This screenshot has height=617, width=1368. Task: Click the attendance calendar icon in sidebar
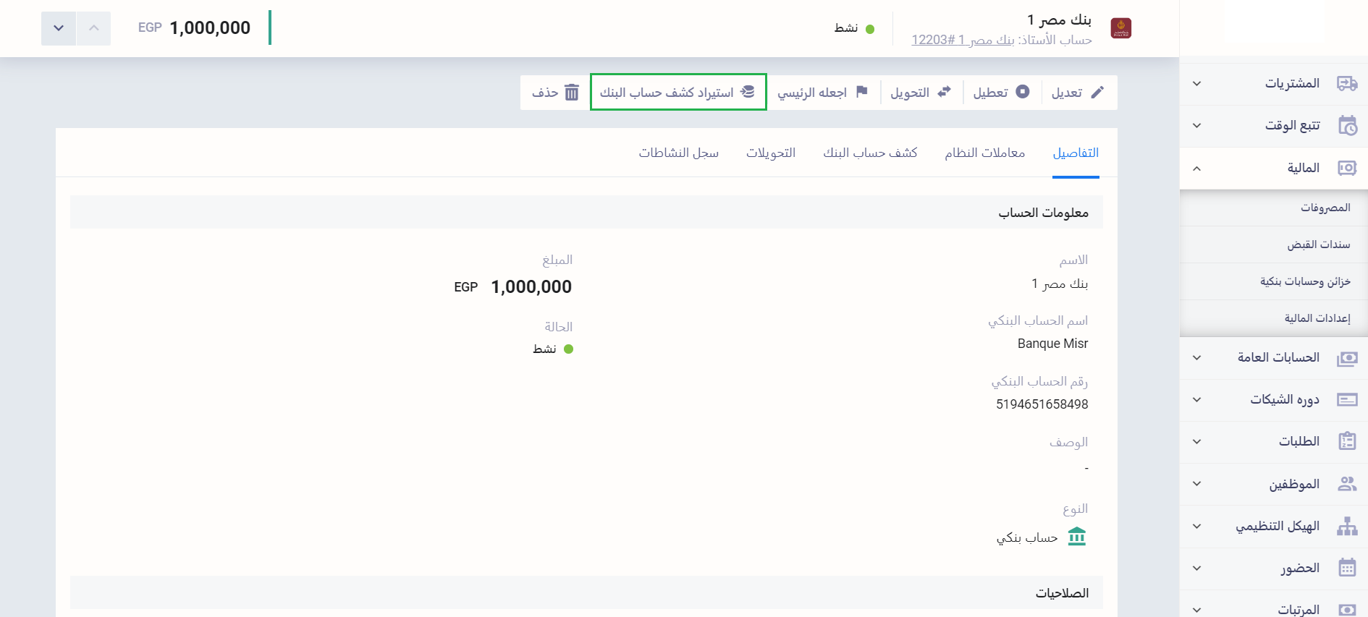(x=1346, y=568)
